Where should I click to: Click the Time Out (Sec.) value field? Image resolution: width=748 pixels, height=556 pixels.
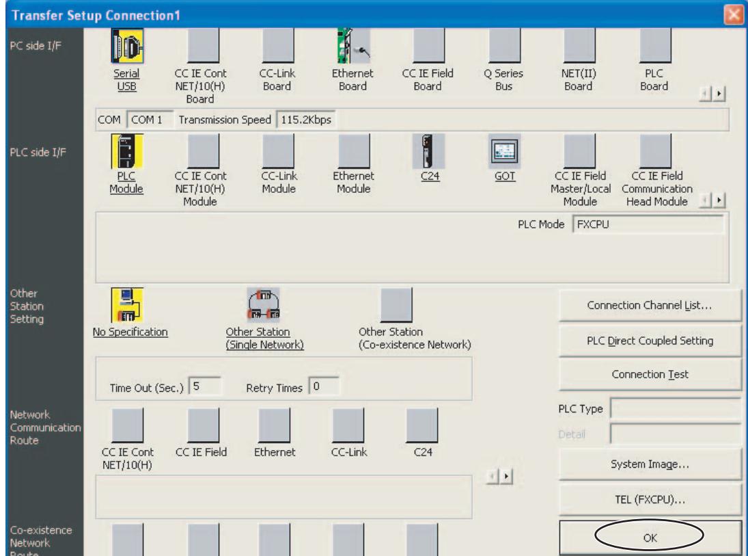(x=205, y=386)
